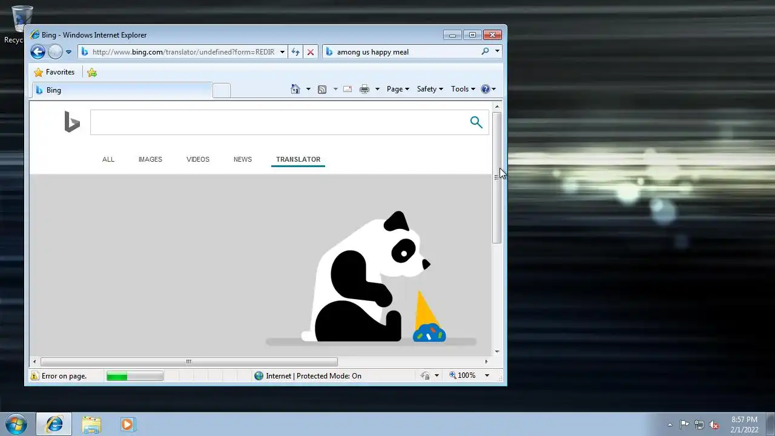Click the status bar privacy lock icon

pos(425,376)
